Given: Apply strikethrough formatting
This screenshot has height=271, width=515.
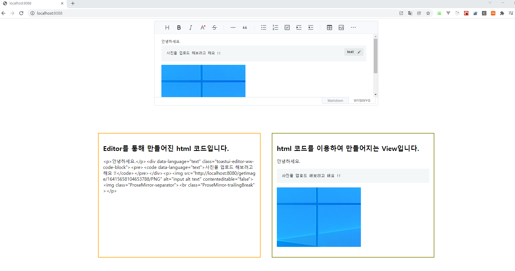Looking at the screenshot, I should coord(214,27).
